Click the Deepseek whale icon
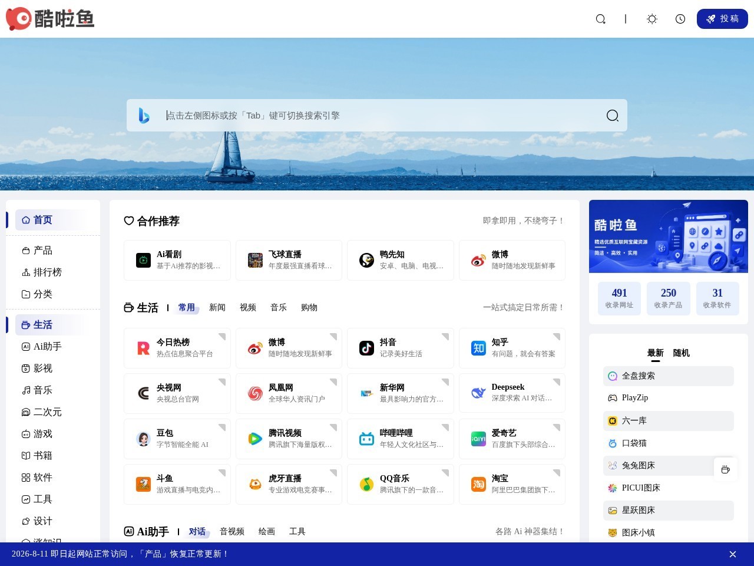The height and width of the screenshot is (566, 754). (x=478, y=393)
